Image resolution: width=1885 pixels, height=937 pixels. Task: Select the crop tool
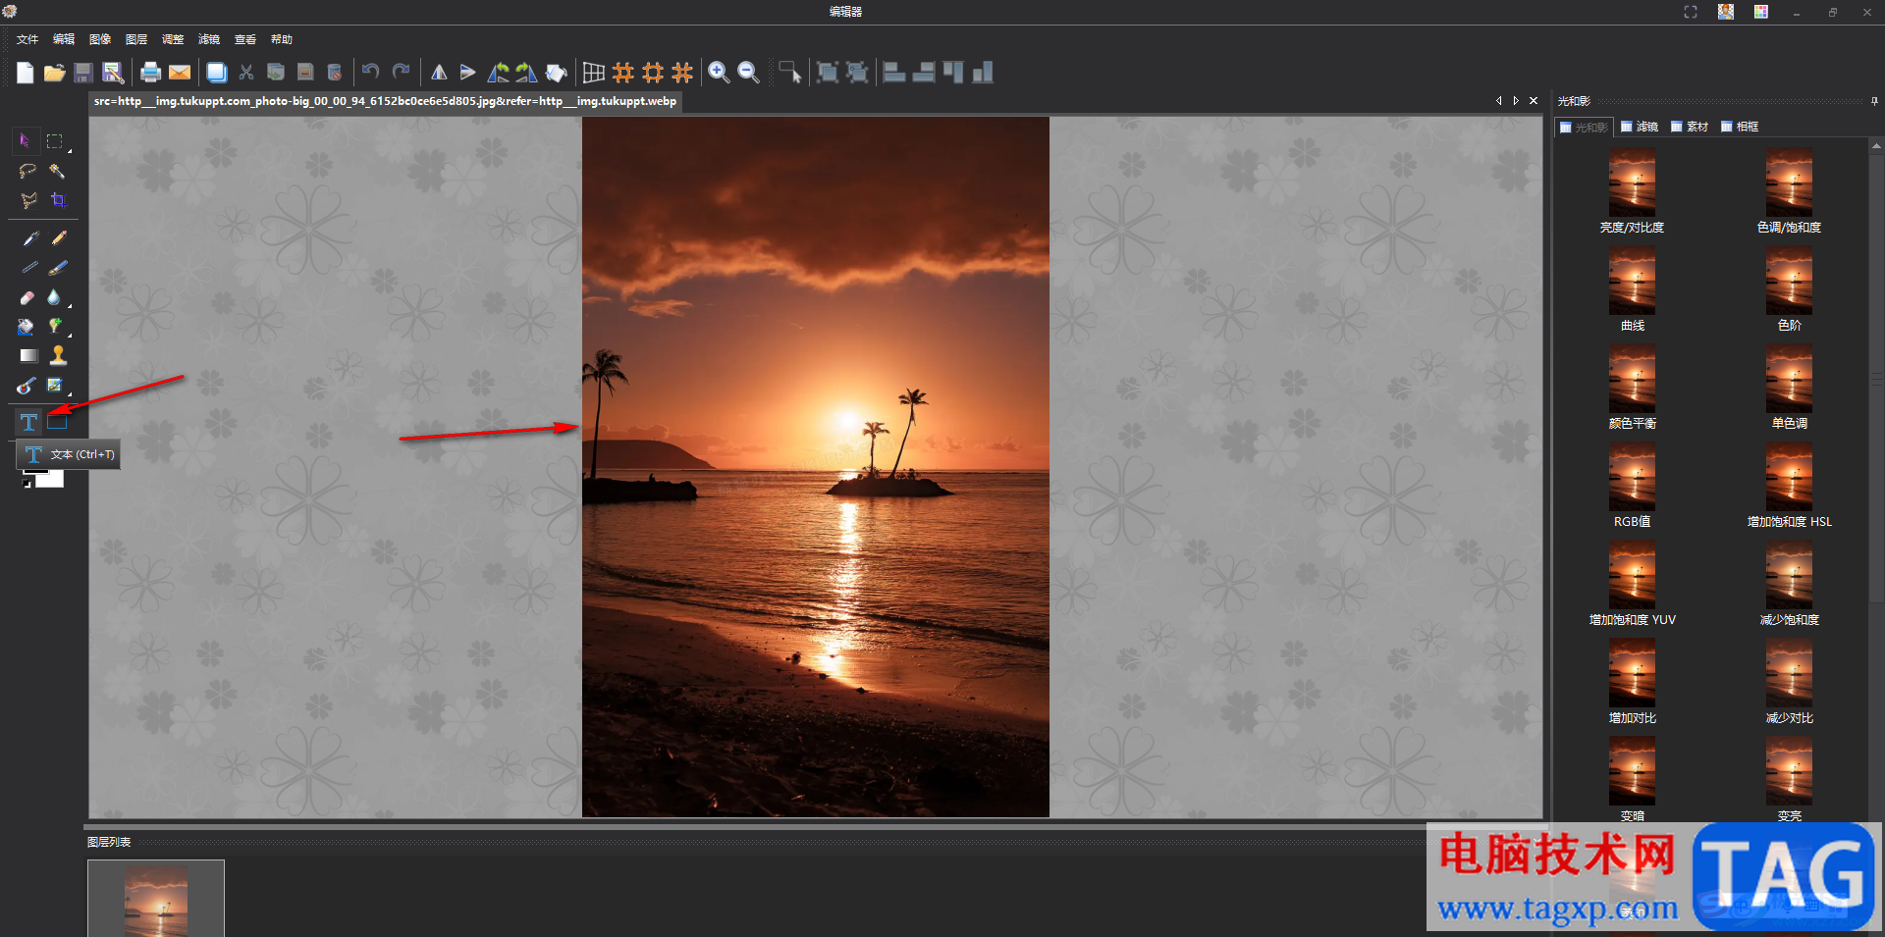(x=59, y=200)
